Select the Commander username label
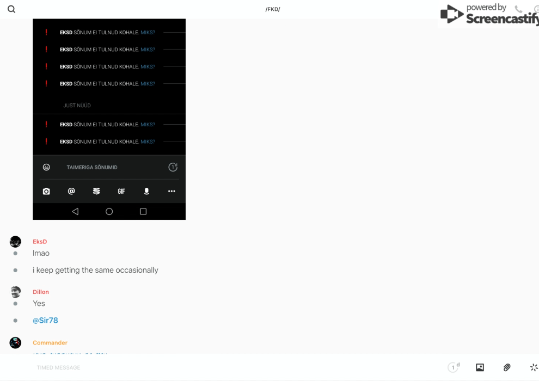This screenshot has width=539, height=381. 50,343
